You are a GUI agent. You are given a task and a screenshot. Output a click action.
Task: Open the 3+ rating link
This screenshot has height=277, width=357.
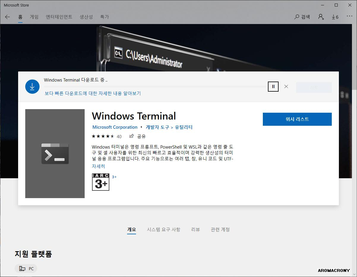pos(114,177)
